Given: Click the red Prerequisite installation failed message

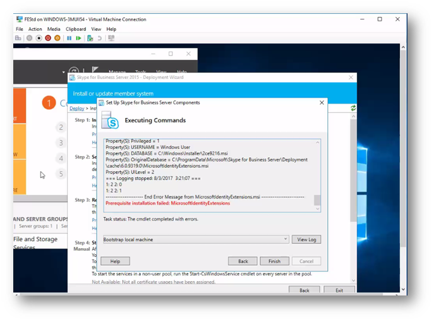Looking at the screenshot, I should (168, 203).
